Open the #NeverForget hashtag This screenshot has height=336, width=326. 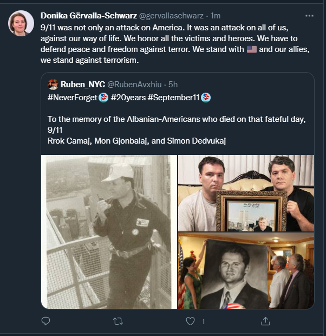pyautogui.click(x=73, y=98)
